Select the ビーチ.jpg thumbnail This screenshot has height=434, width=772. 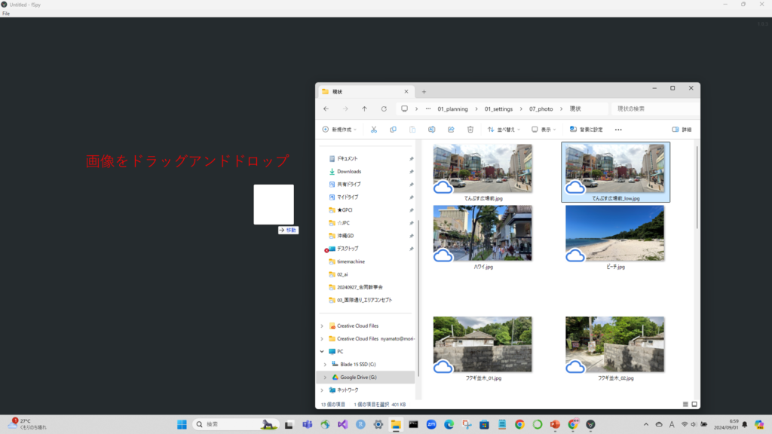tap(614, 234)
